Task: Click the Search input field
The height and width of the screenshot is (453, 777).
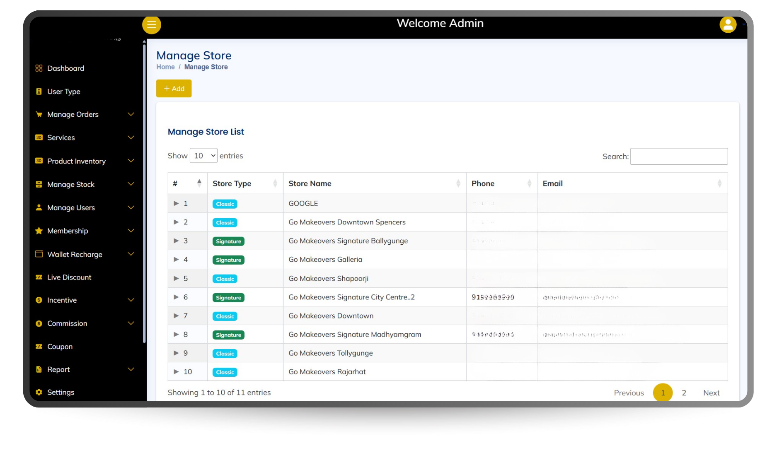Action: (x=678, y=157)
